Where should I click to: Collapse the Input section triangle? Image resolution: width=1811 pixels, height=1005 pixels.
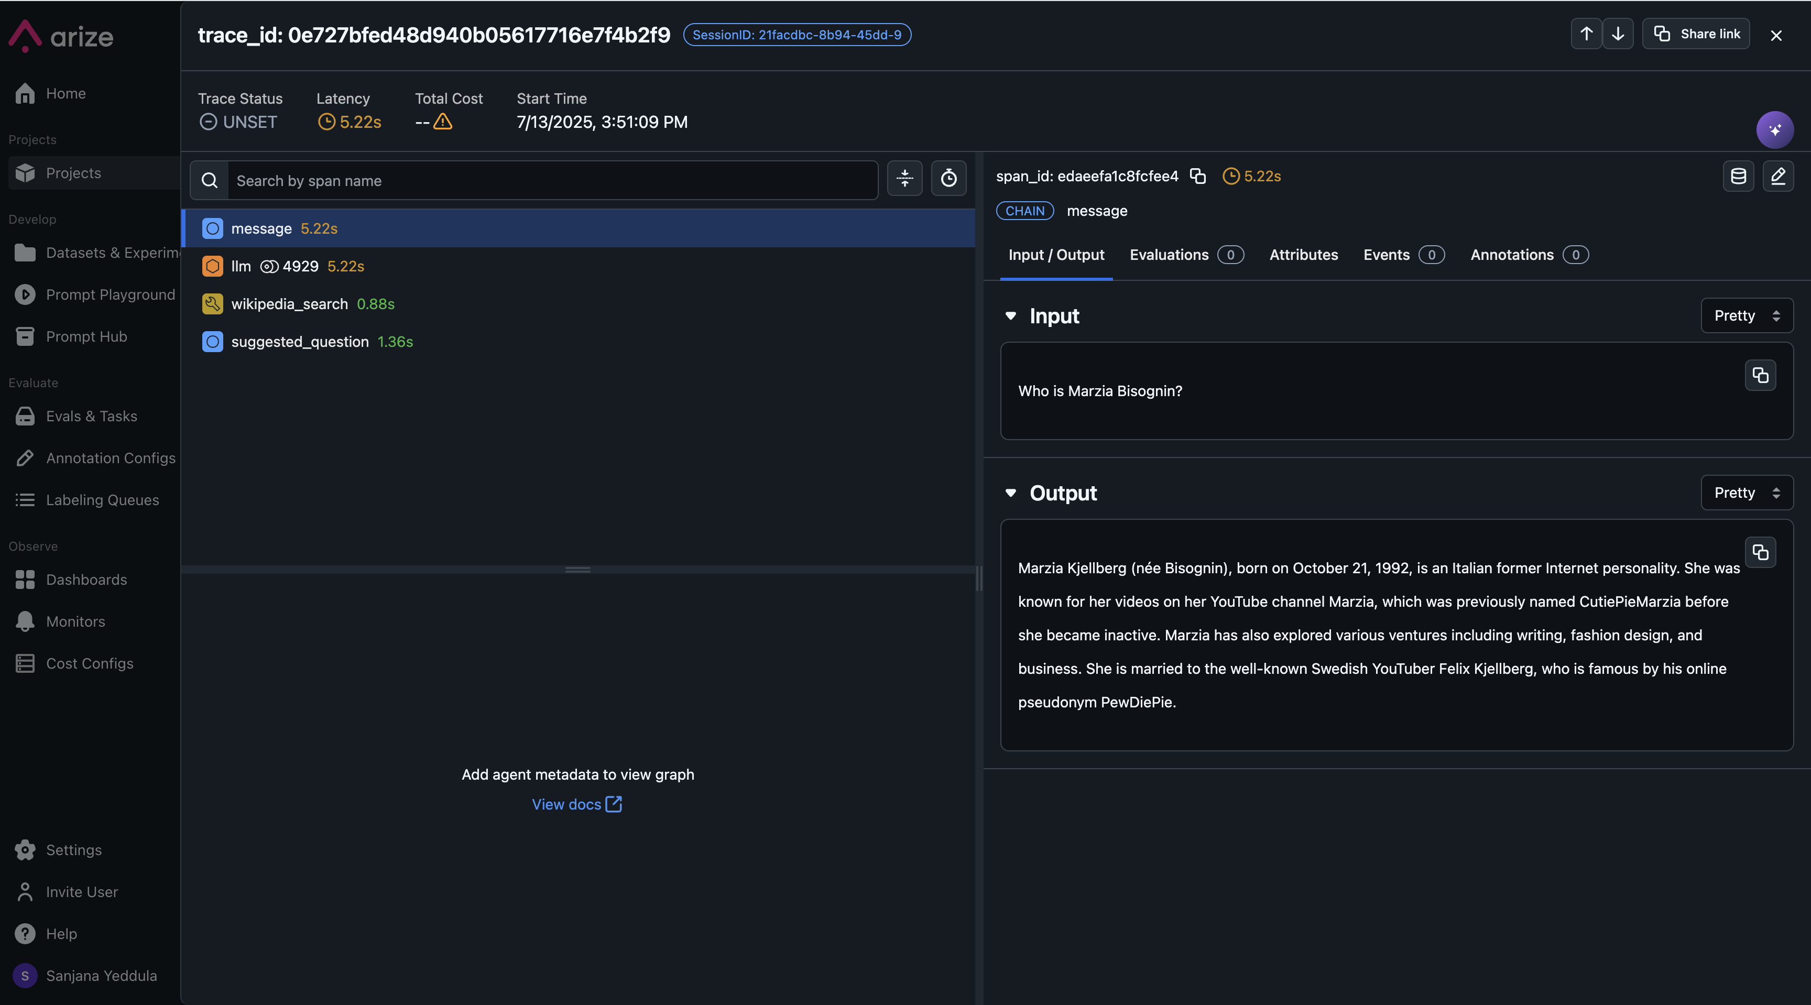point(1010,315)
